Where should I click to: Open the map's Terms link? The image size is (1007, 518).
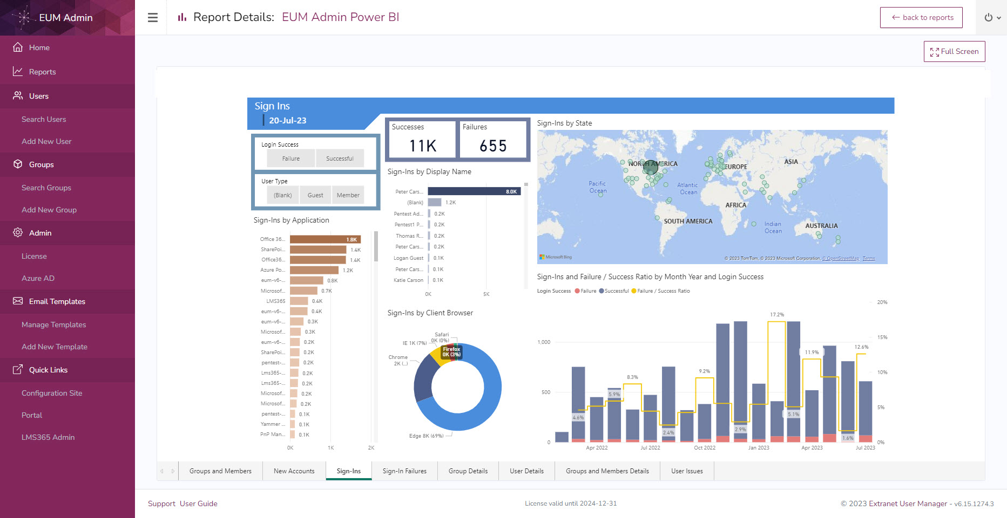pos(868,259)
